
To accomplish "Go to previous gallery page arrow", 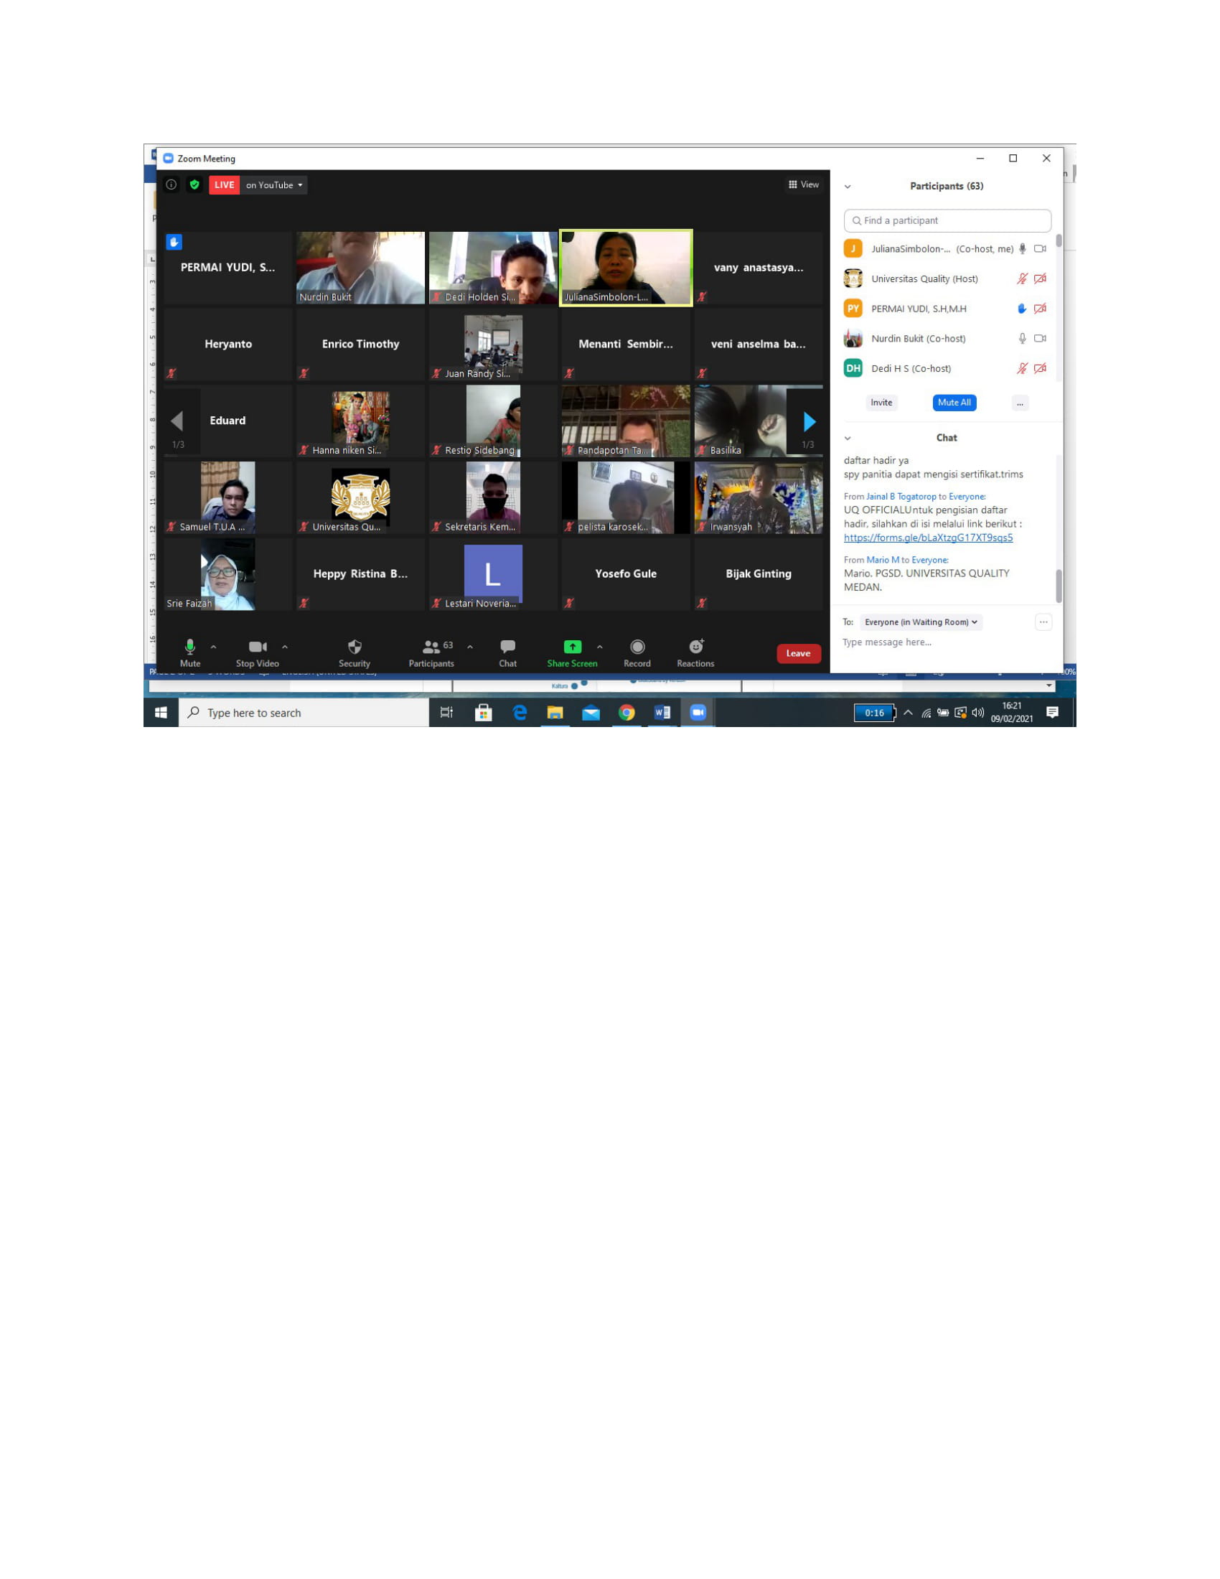I will point(177,421).
